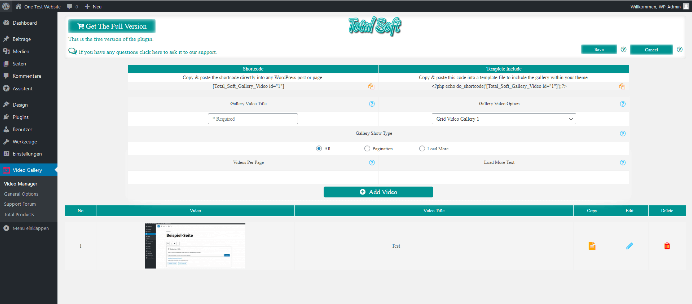The image size is (692, 304).
Task: Click the support question link
Action: click(x=143, y=52)
